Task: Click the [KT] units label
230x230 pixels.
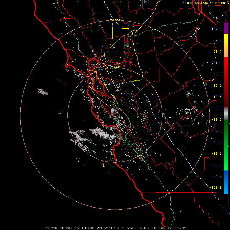Action: click(x=218, y=18)
